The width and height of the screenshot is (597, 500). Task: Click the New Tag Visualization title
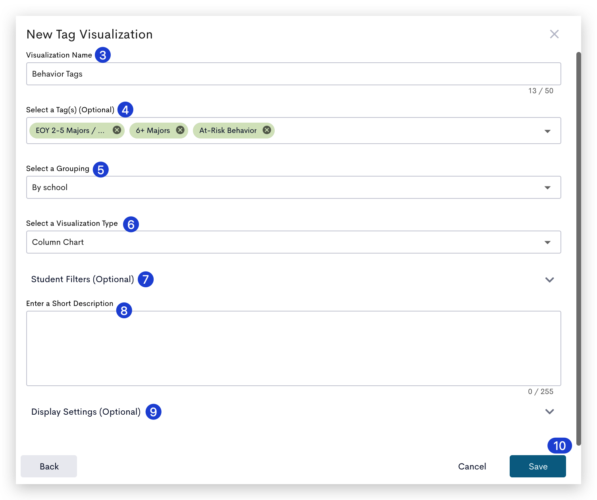[x=90, y=35]
